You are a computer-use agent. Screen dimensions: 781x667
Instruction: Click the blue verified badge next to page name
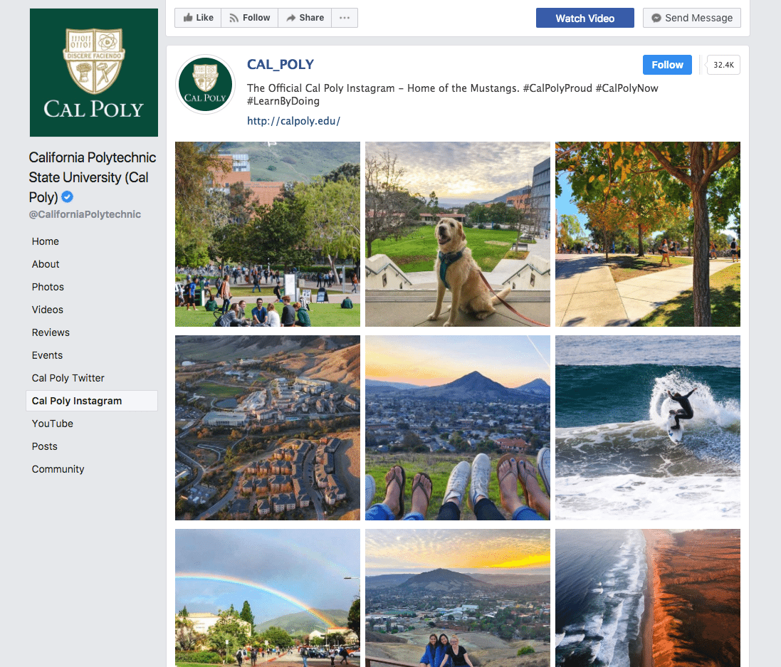(66, 197)
